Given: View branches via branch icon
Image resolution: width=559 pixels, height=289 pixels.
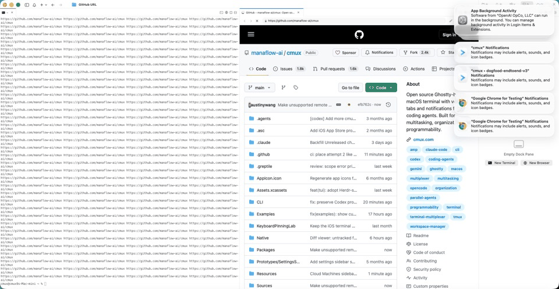Looking at the screenshot, I should click(x=284, y=87).
